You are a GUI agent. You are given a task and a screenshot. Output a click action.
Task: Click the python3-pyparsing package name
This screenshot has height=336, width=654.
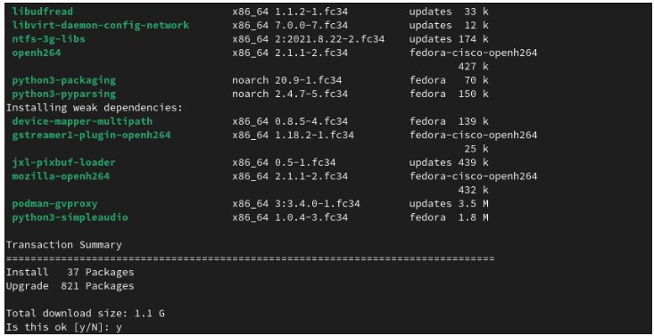point(64,94)
